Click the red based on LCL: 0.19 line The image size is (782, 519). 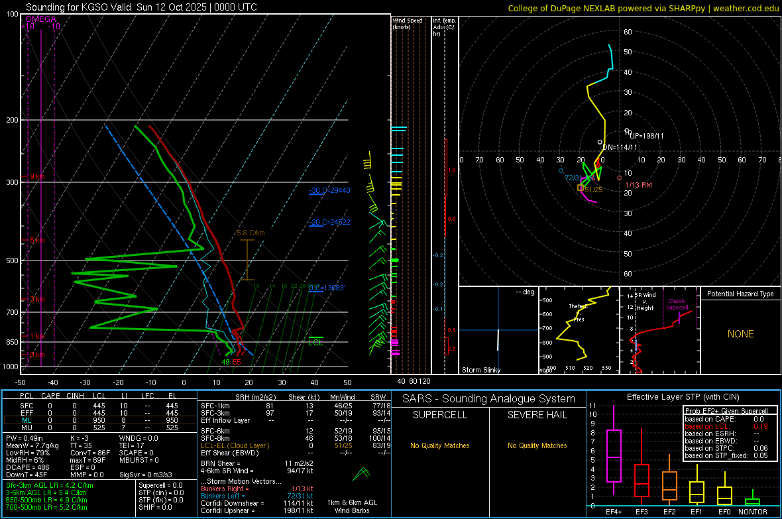[x=726, y=426]
